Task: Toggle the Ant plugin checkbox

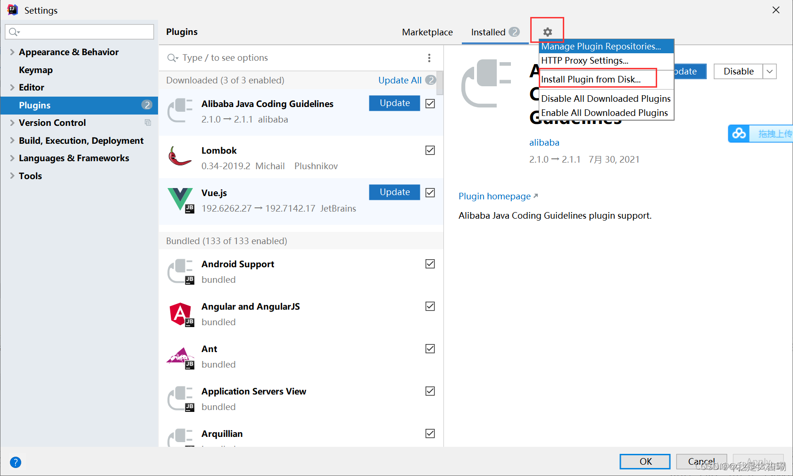Action: 430,349
